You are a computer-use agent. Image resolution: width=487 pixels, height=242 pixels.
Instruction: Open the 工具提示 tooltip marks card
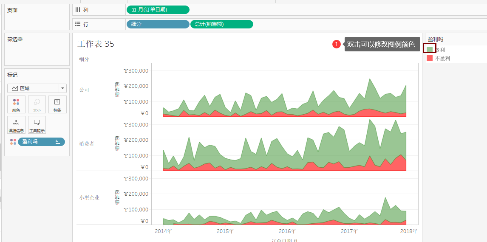tap(37, 125)
